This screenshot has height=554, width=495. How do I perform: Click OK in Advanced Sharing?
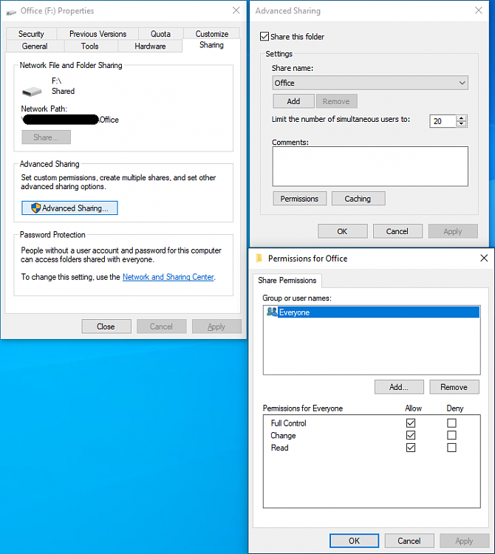(x=342, y=231)
